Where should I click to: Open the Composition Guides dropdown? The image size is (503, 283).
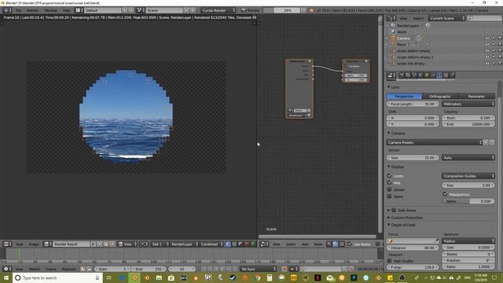tap(468, 176)
